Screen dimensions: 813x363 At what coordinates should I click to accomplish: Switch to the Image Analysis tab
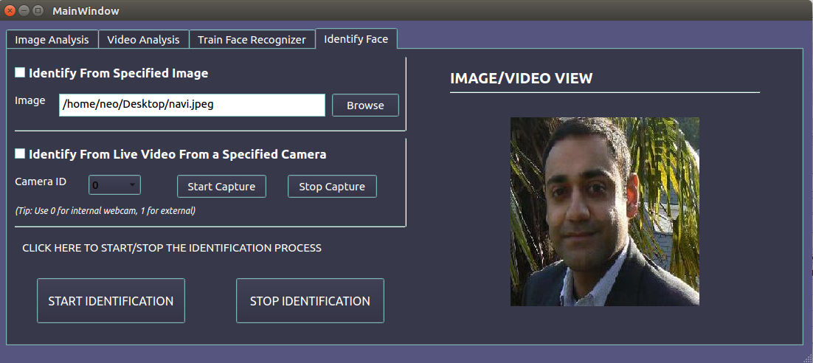click(x=52, y=40)
